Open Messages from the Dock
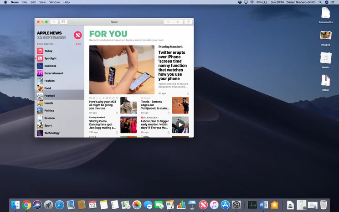 [x=148, y=205]
